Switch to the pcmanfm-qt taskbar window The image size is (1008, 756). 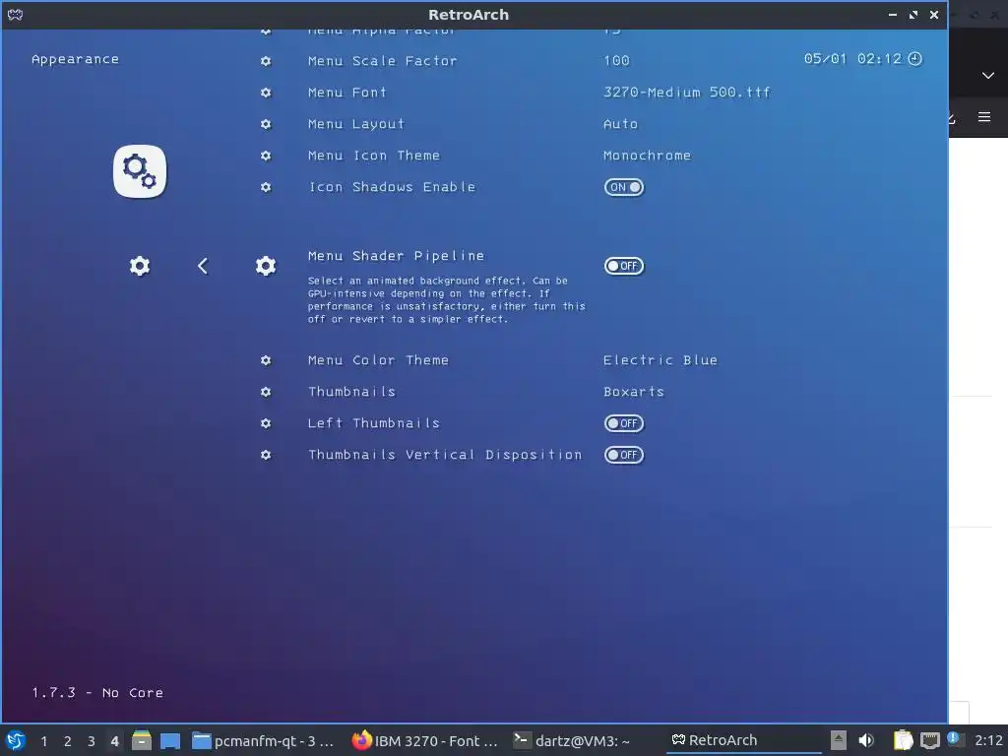pyautogui.click(x=264, y=740)
